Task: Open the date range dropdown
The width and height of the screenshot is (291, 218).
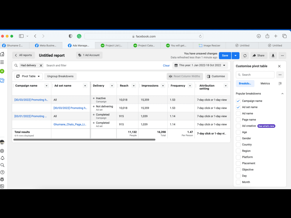Action: (200, 65)
